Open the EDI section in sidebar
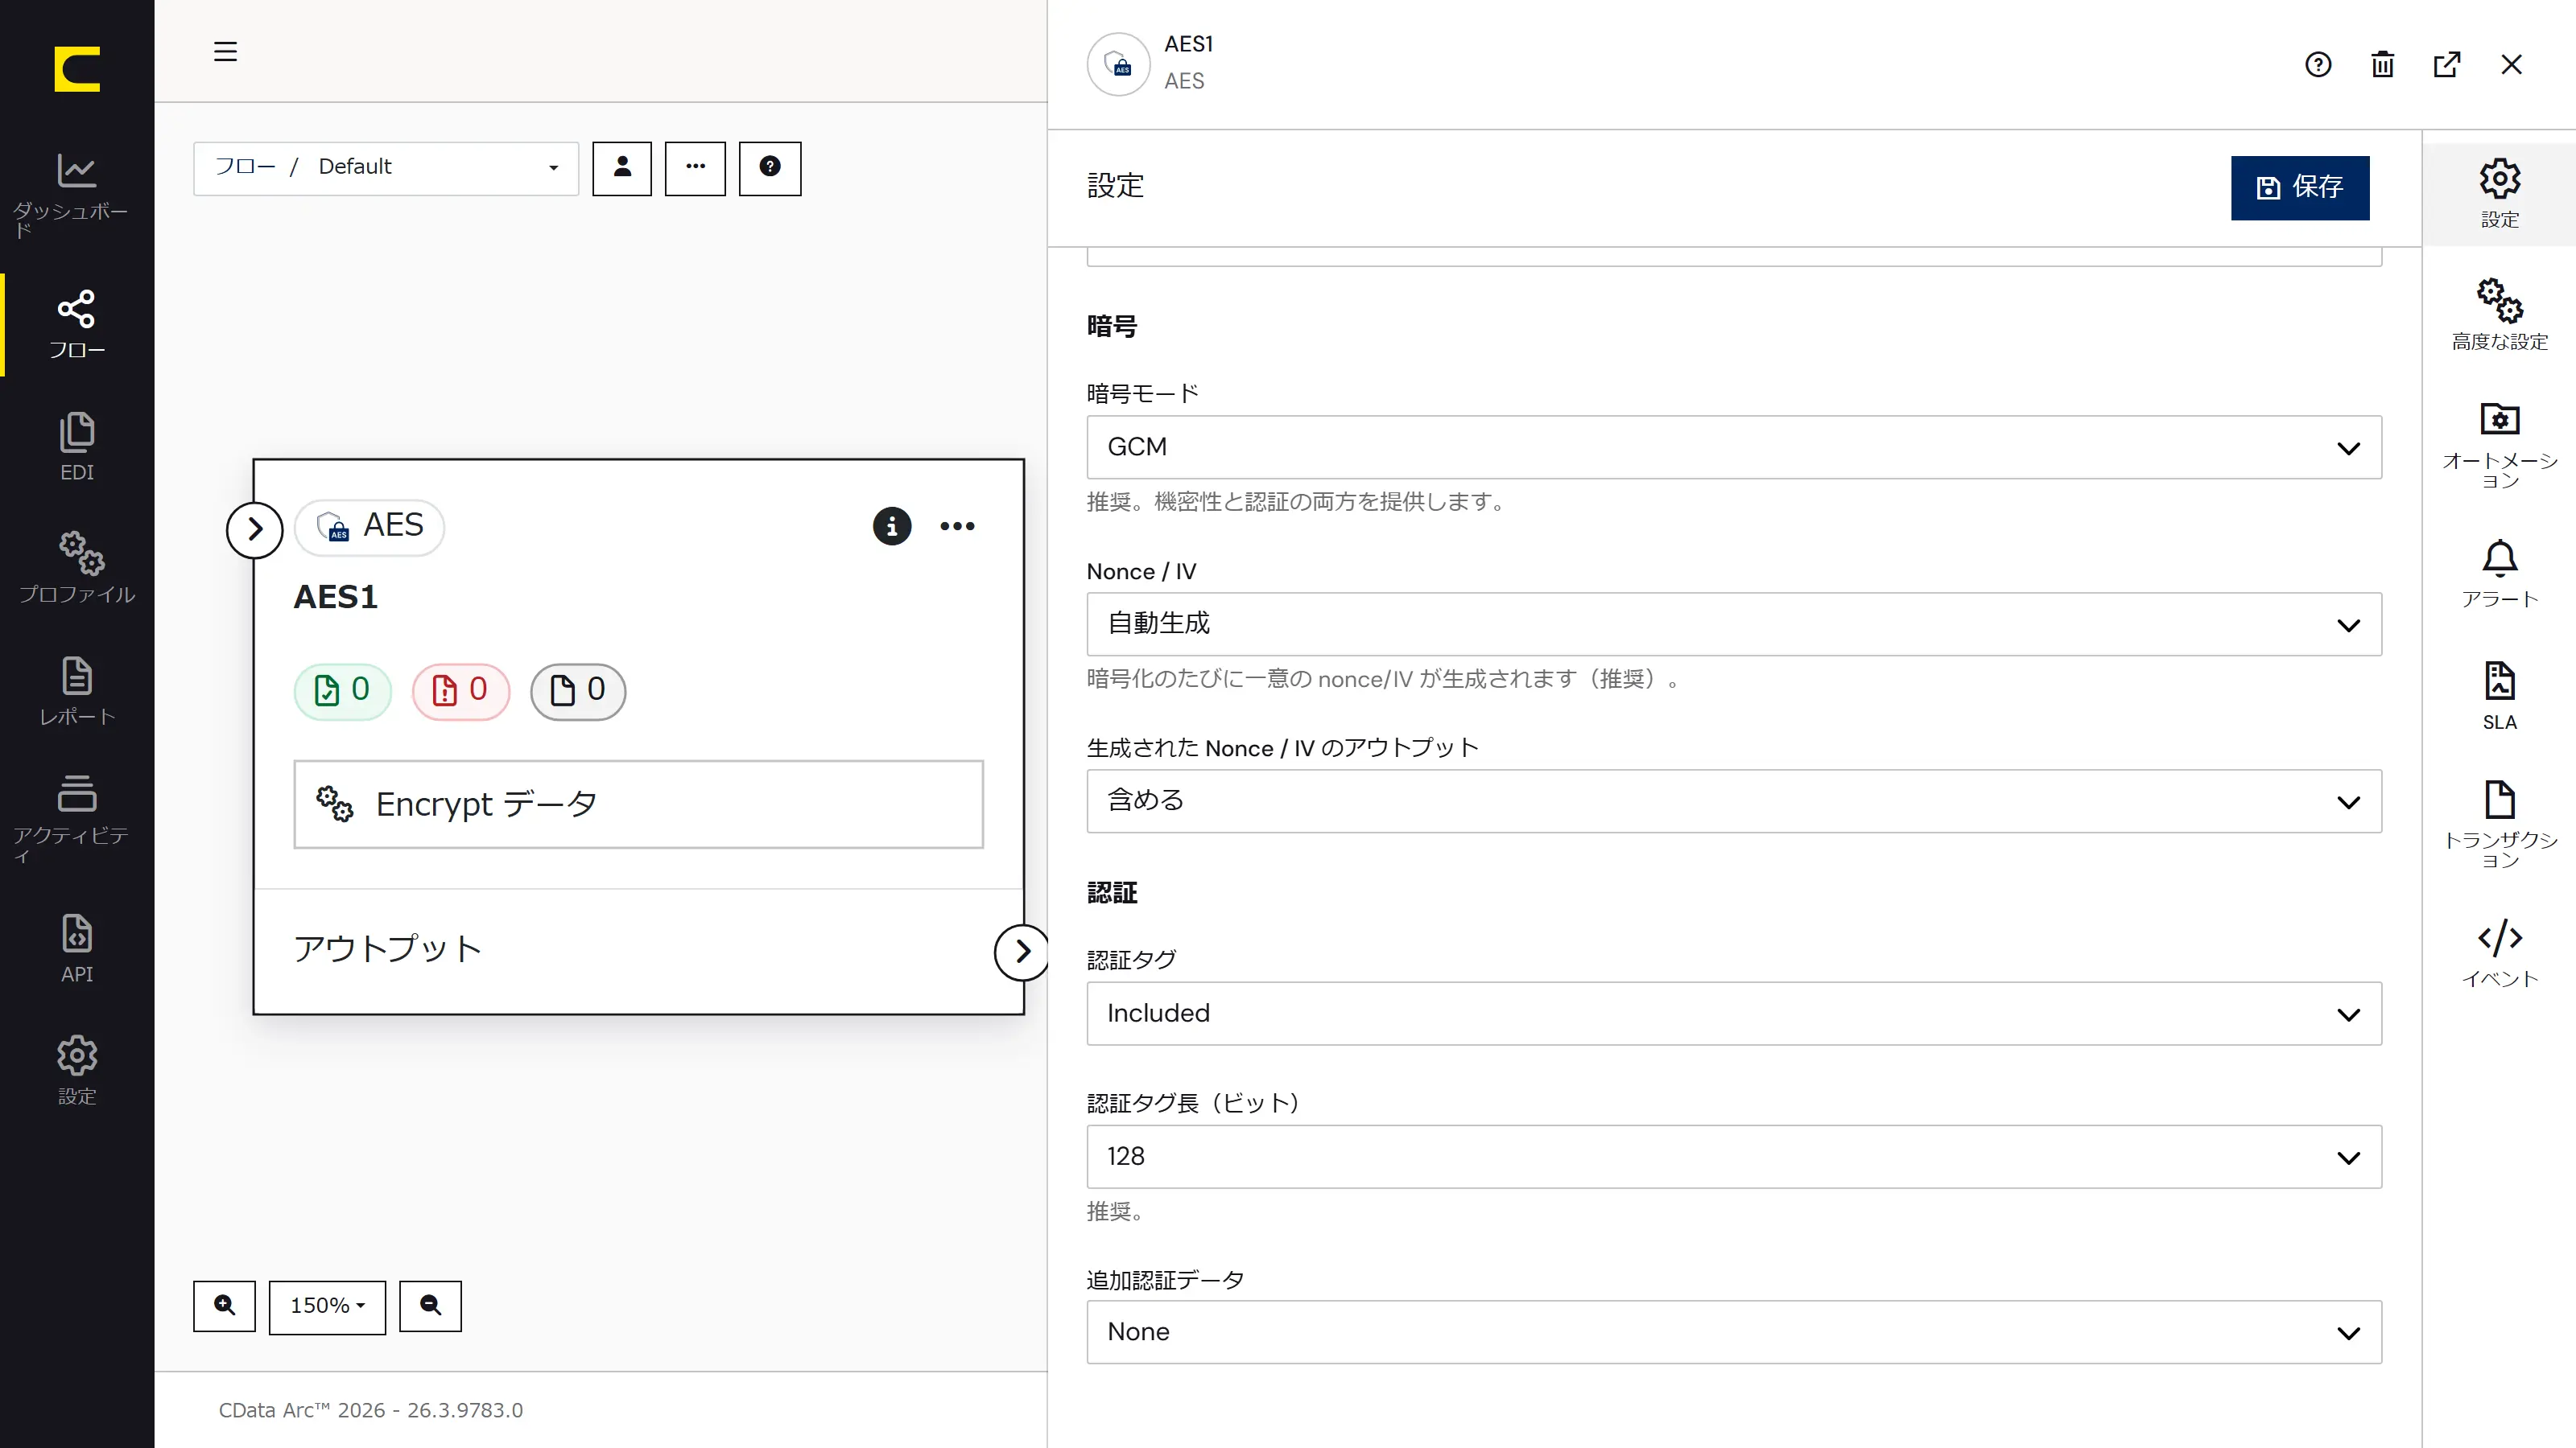Viewport: 2576px width, 1448px height. [77, 446]
